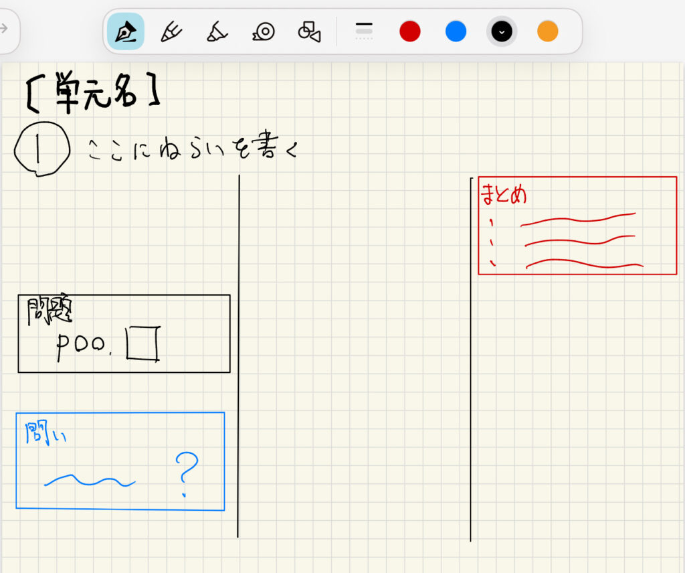Pick the orange pen color
The height and width of the screenshot is (573, 685).
point(547,31)
